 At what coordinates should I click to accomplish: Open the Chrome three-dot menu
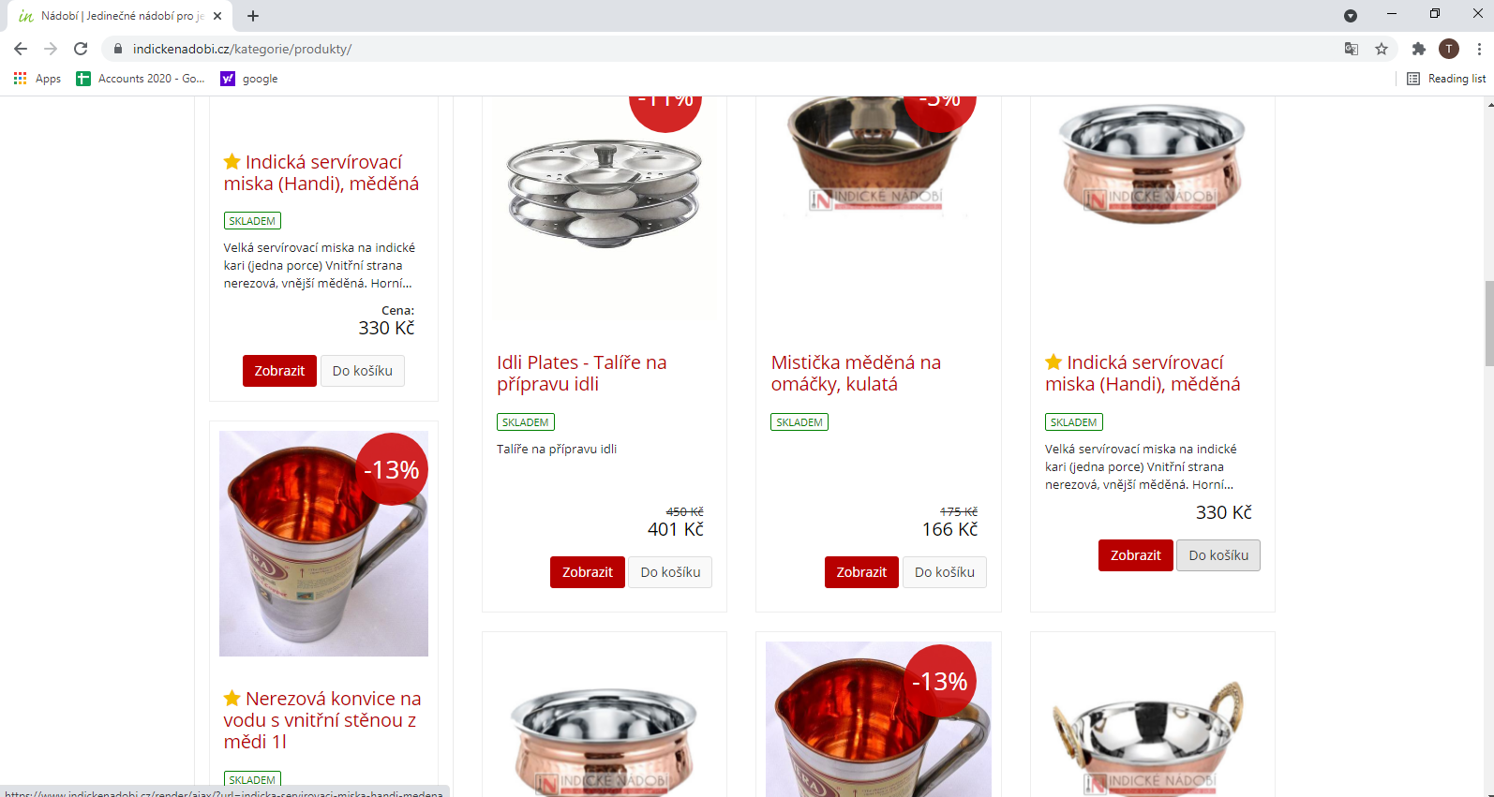pos(1479,49)
